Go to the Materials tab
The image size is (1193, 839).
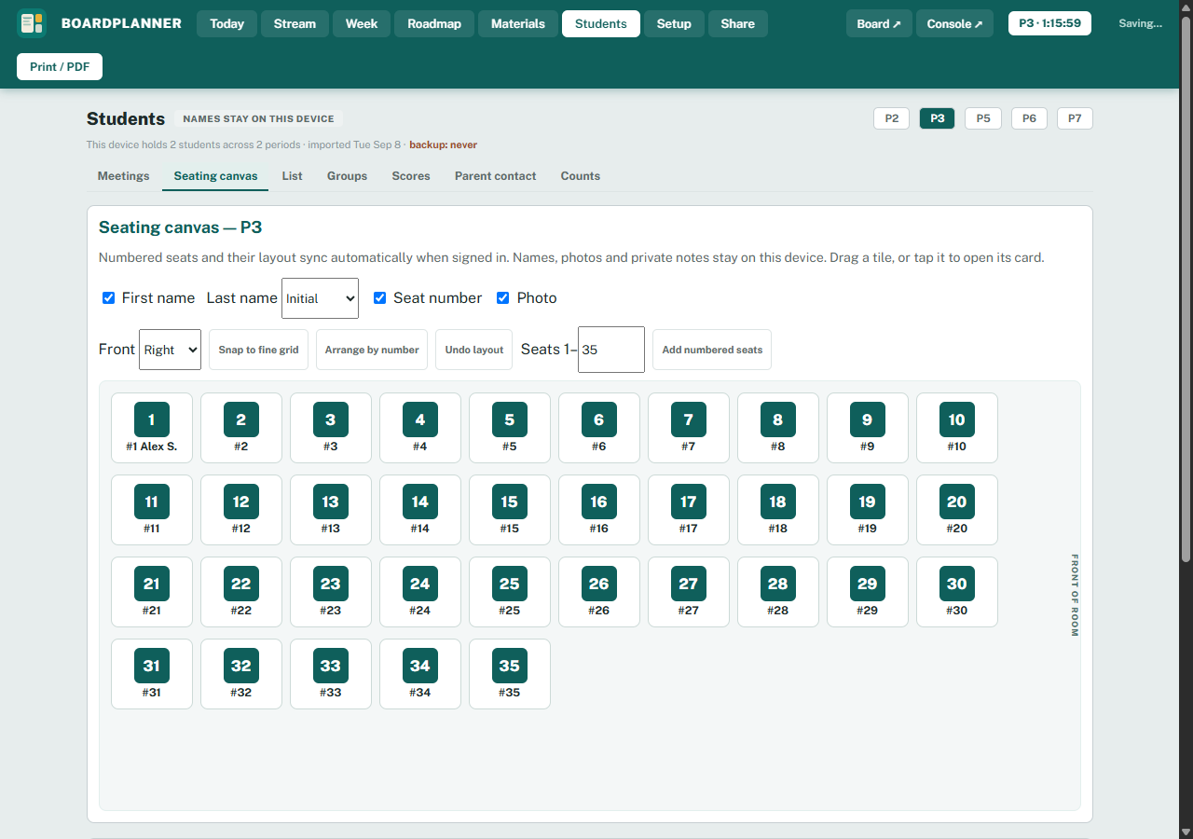click(x=518, y=23)
